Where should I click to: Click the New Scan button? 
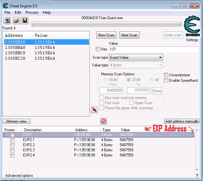pos(106,35)
